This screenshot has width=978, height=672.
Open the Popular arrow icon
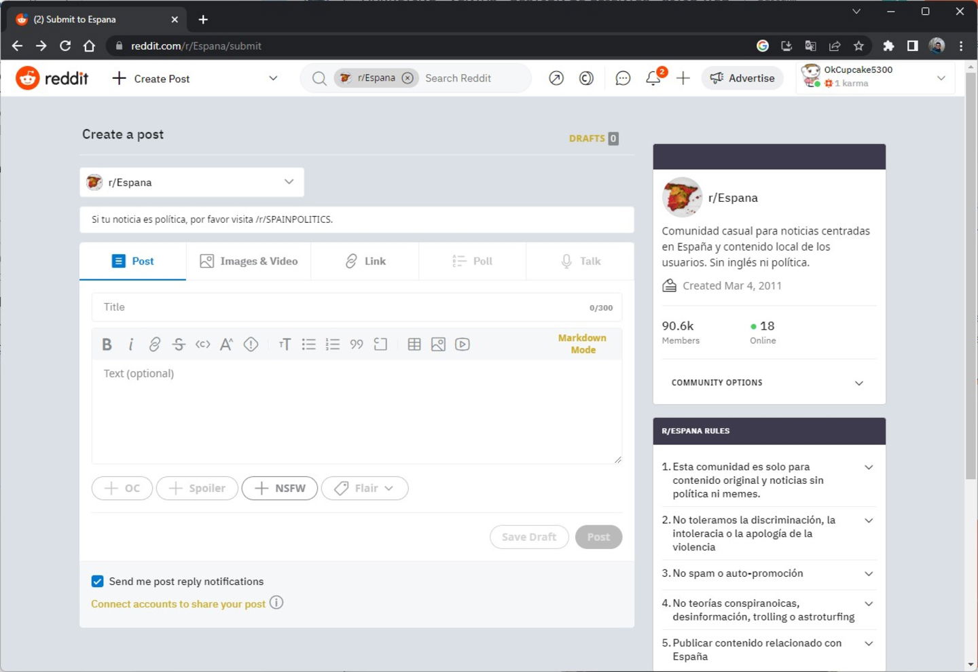(x=556, y=78)
